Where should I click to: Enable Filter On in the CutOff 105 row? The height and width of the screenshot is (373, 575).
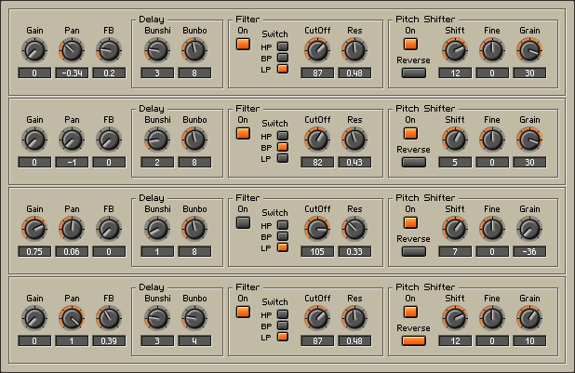click(243, 222)
